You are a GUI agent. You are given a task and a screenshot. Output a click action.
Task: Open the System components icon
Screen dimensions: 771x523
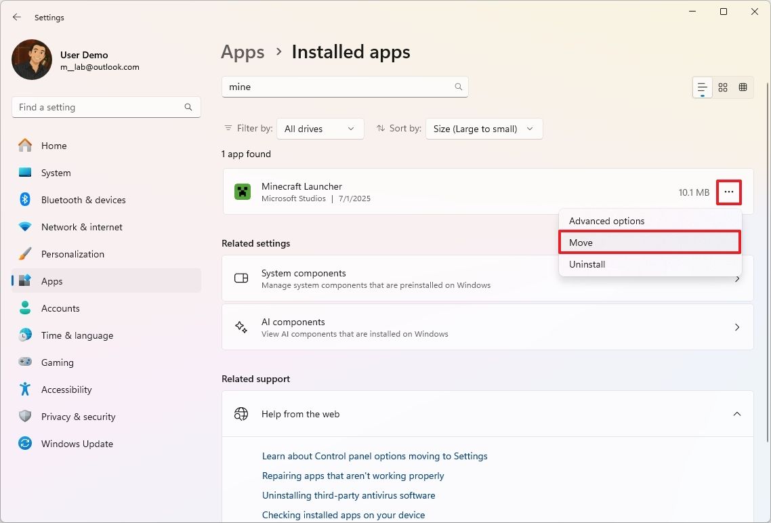click(241, 278)
